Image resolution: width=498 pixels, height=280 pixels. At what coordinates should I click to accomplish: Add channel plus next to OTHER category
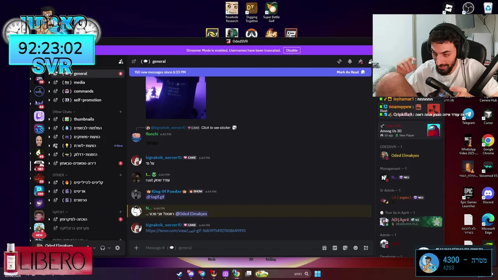pyautogui.click(x=120, y=175)
